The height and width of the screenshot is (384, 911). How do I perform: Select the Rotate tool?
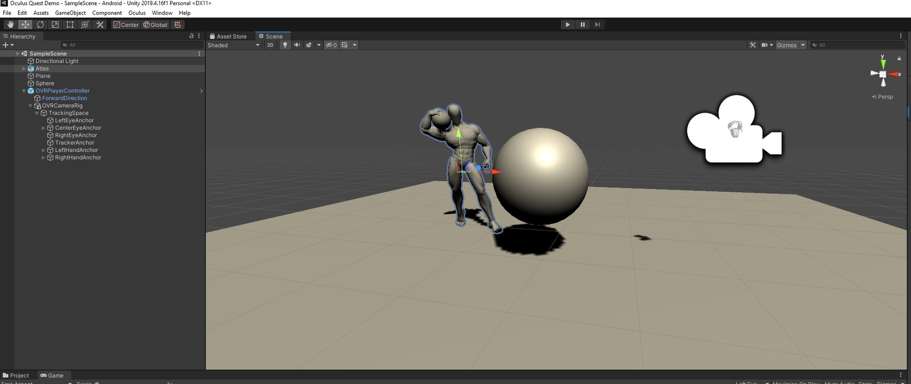coord(40,25)
